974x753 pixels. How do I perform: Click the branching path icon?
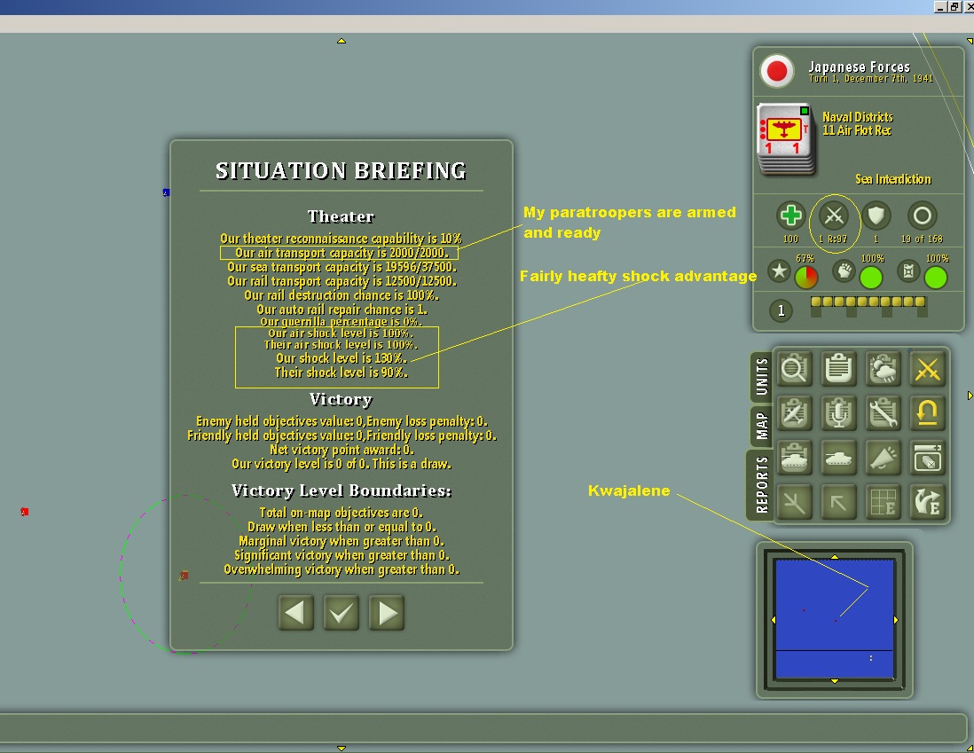[795, 502]
